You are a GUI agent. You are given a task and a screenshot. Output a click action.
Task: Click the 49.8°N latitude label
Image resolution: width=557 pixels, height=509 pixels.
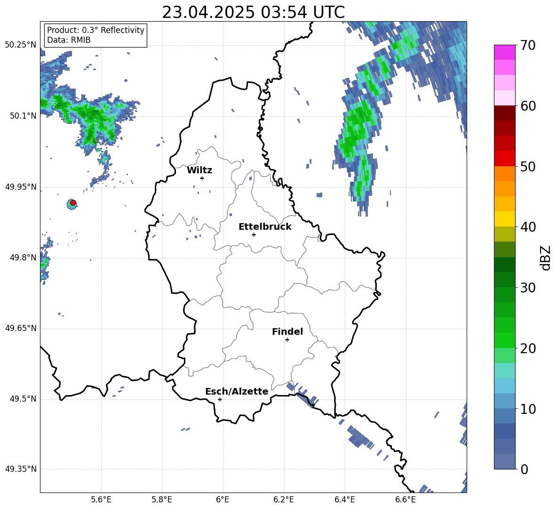(x=23, y=258)
